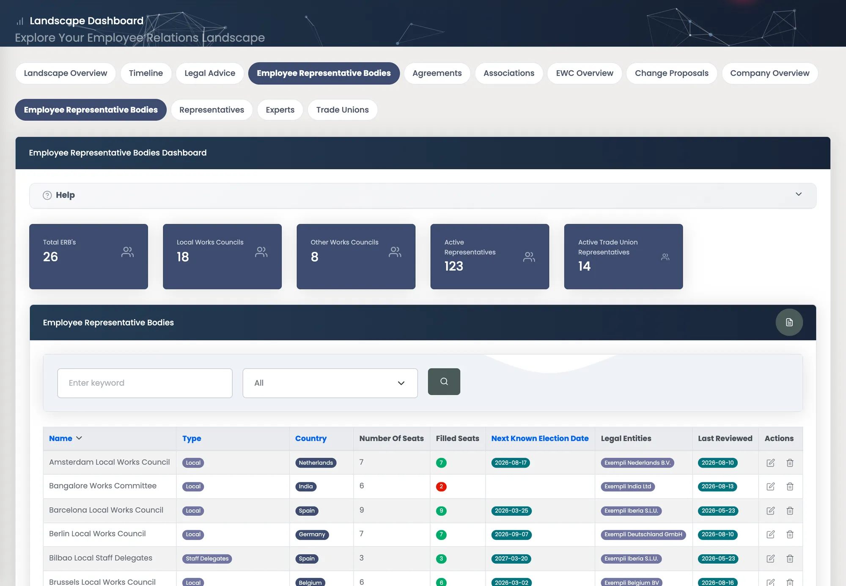The image size is (846, 586).
Task: Click the document export icon
Action: point(789,322)
